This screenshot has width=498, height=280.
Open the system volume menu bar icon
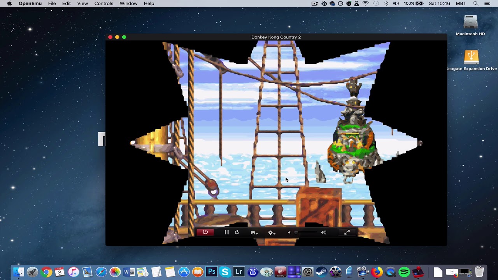click(396, 3)
